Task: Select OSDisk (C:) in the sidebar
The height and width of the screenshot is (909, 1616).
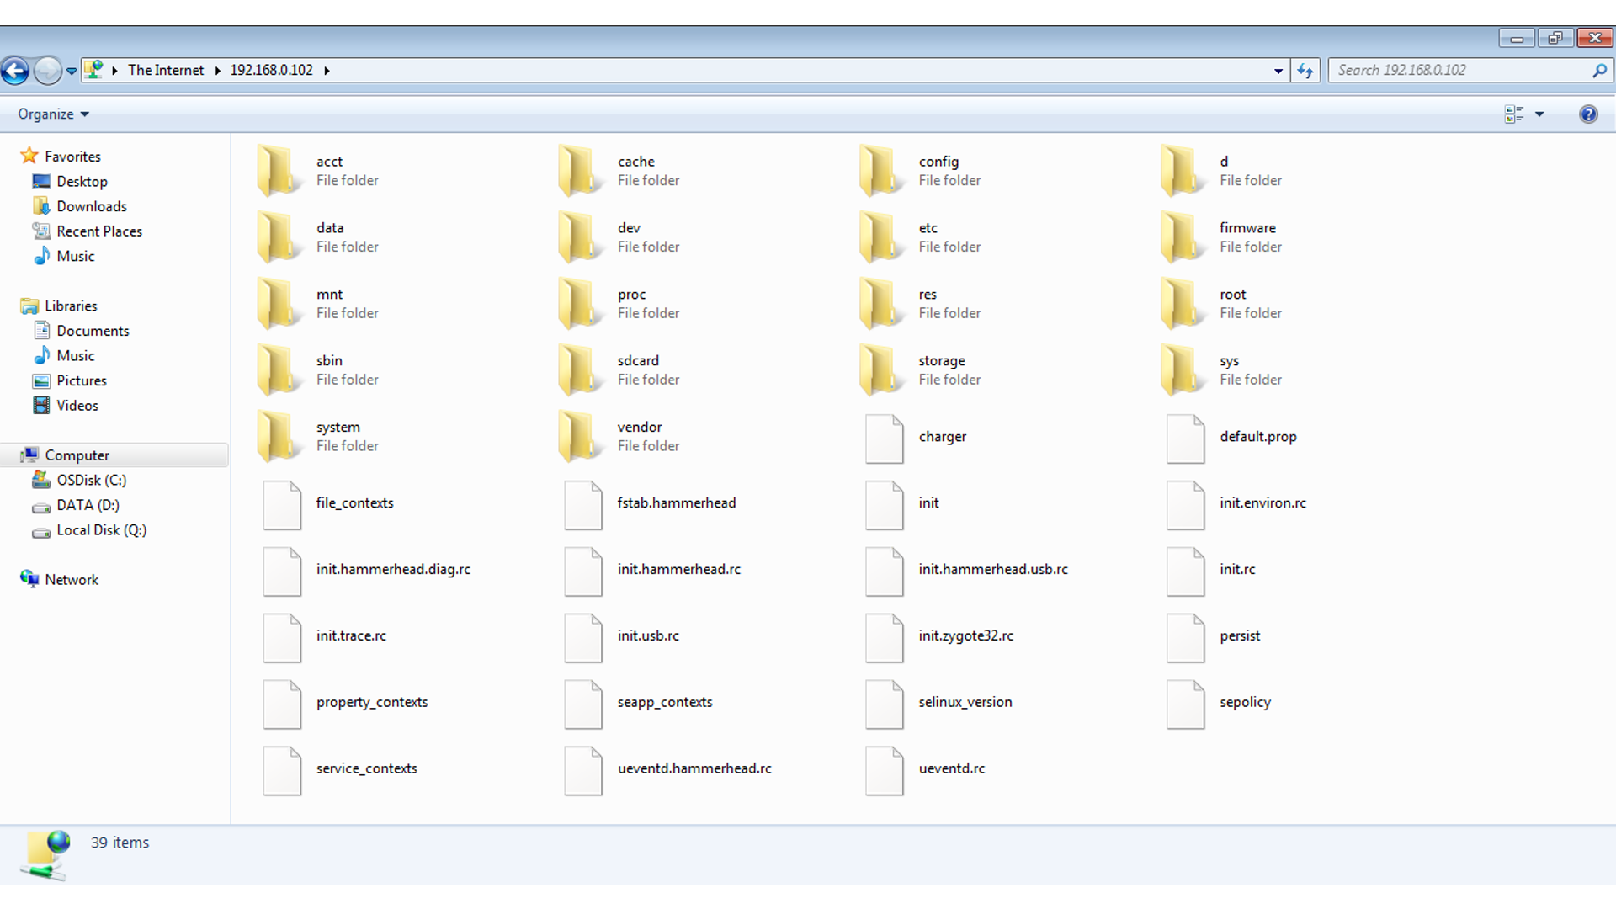Action: click(x=91, y=480)
